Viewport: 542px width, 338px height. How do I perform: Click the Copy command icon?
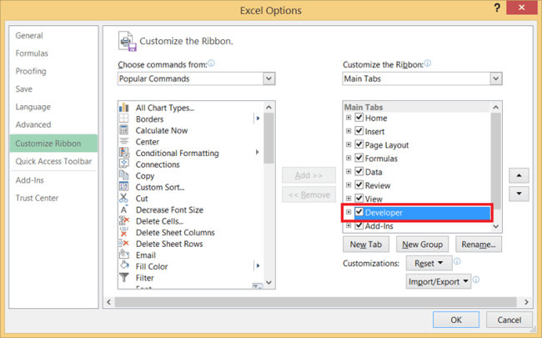124,176
